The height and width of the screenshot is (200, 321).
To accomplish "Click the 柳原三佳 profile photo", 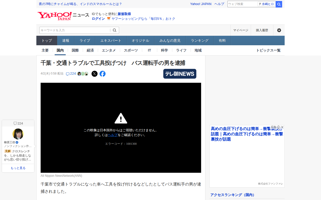I will 18,134.
